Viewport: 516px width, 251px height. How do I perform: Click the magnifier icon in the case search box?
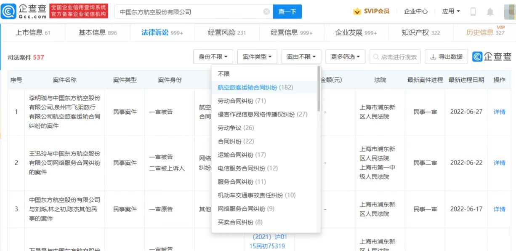pyautogui.click(x=376, y=57)
